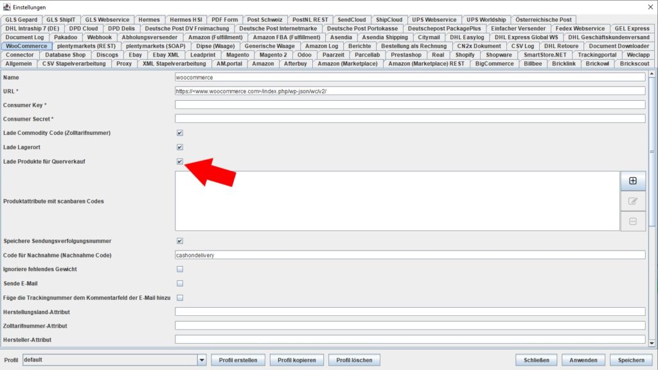
Task: Click the Zolltarifnummer-Attribut input field
Action: 410,326
